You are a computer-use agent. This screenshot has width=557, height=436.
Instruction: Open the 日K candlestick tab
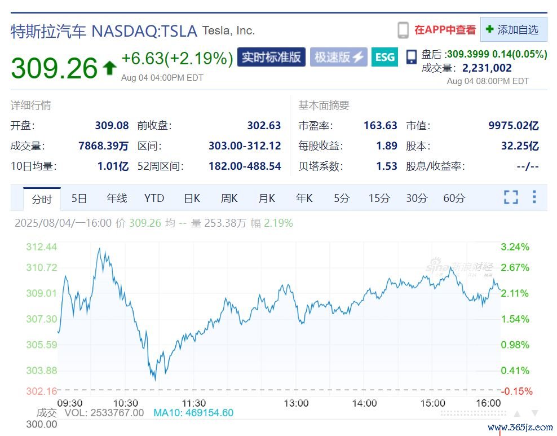pyautogui.click(x=192, y=198)
